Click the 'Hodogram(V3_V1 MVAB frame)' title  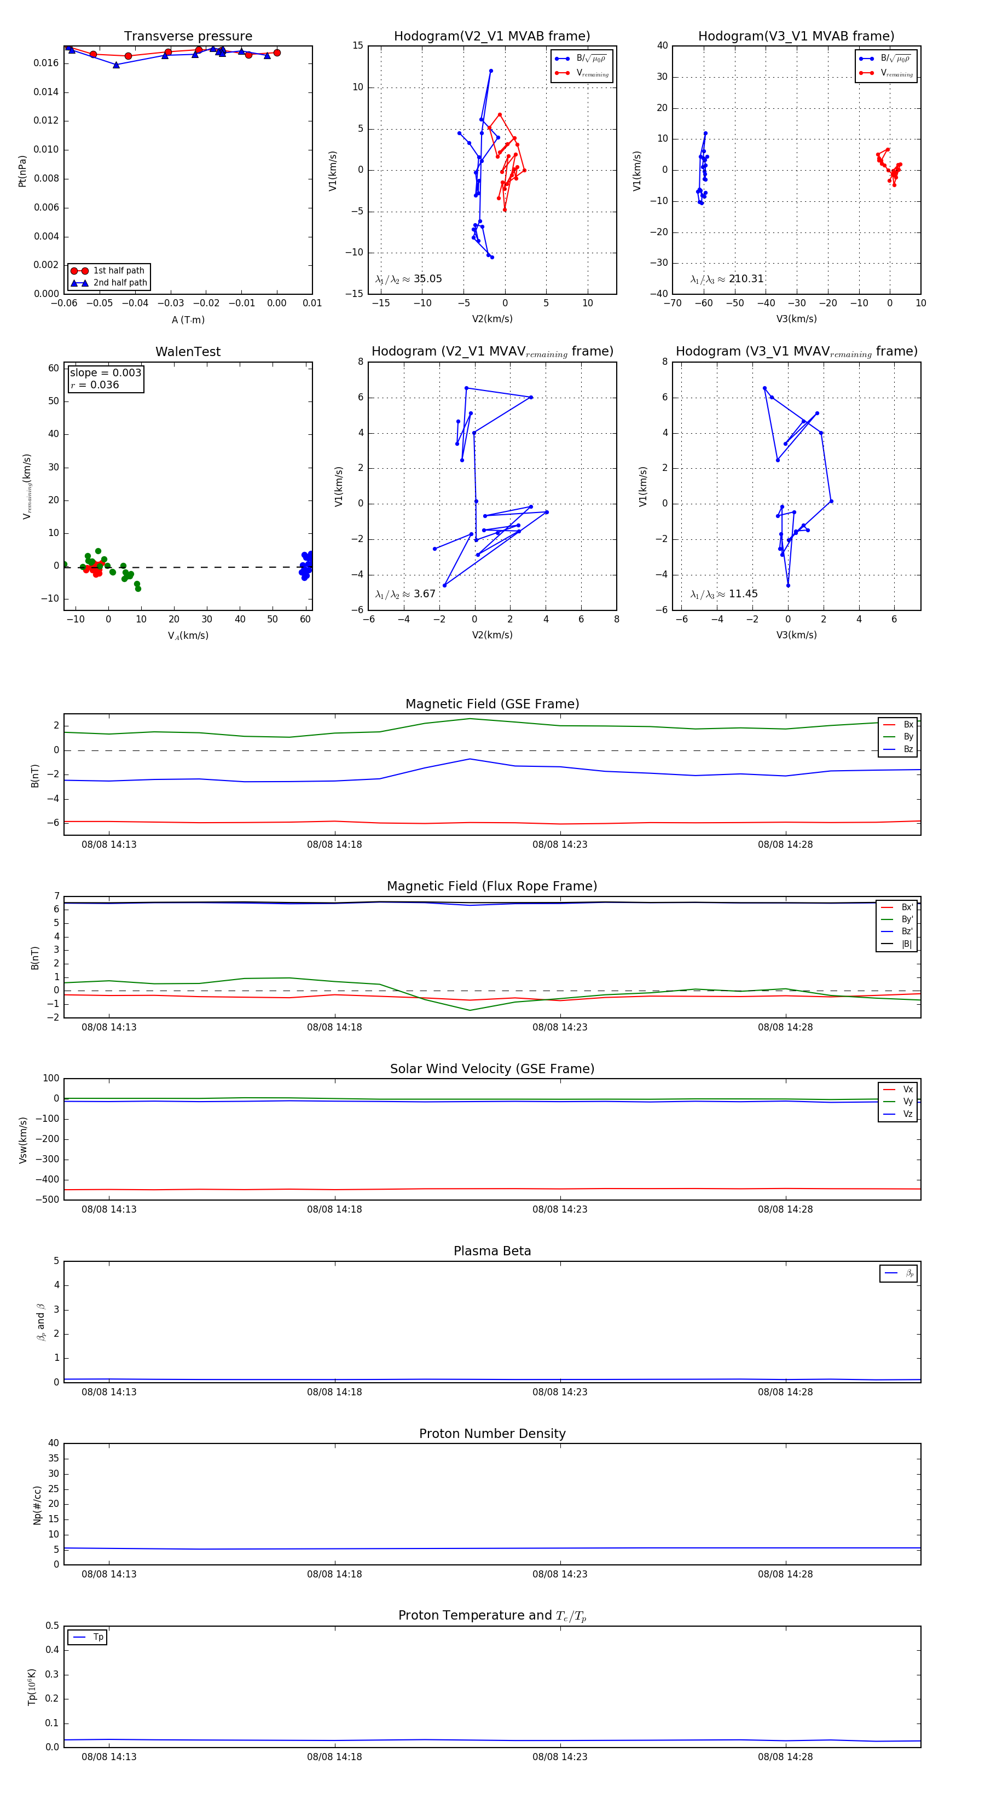[x=796, y=37]
